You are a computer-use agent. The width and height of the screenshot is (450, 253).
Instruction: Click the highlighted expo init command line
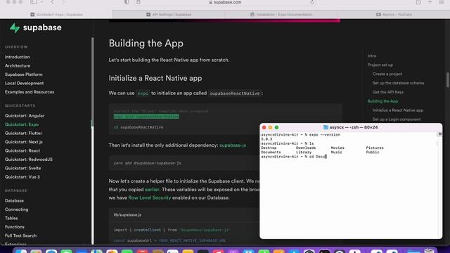coord(146,117)
